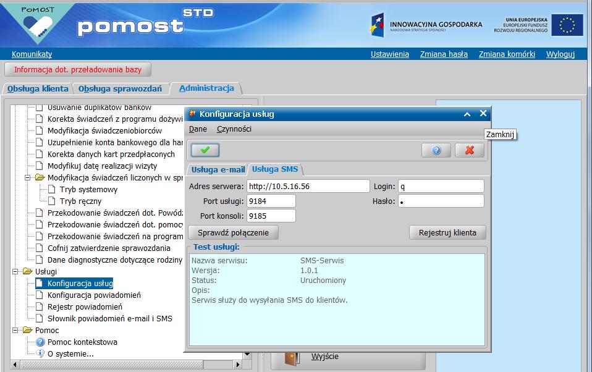Viewport: 592px width, 372px height.
Task: Select Rejestr powiadomień in the tree
Action: [85, 306]
